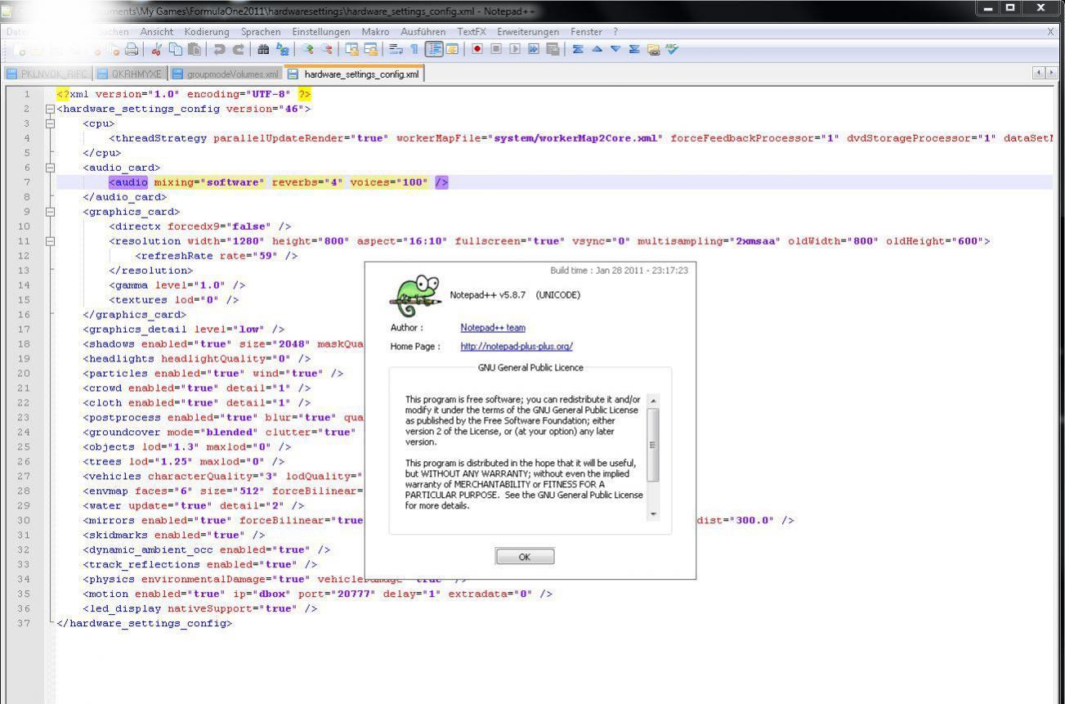The height and width of the screenshot is (704, 1065).
Task: Open the Kodierung menu
Action: tap(207, 31)
